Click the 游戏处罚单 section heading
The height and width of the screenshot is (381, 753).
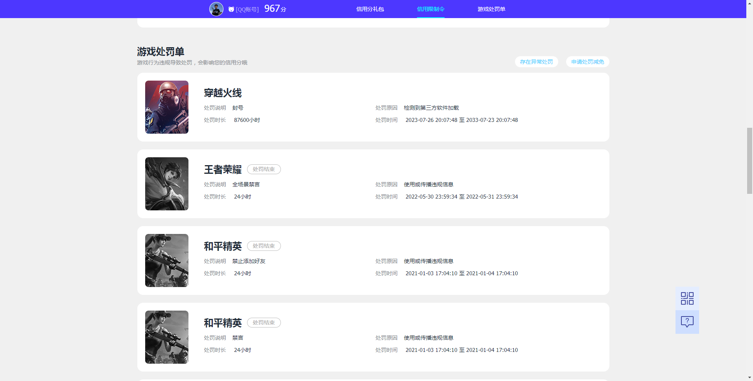(x=161, y=52)
